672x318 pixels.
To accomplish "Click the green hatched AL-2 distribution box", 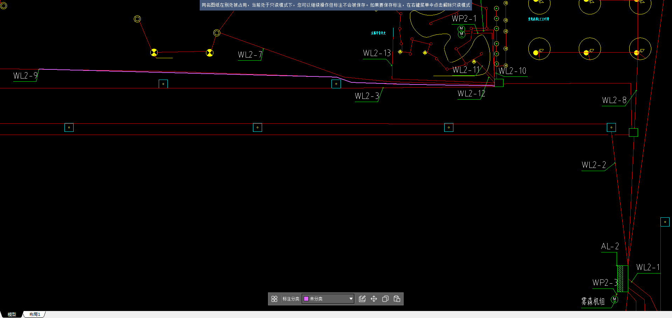I will (623, 279).
